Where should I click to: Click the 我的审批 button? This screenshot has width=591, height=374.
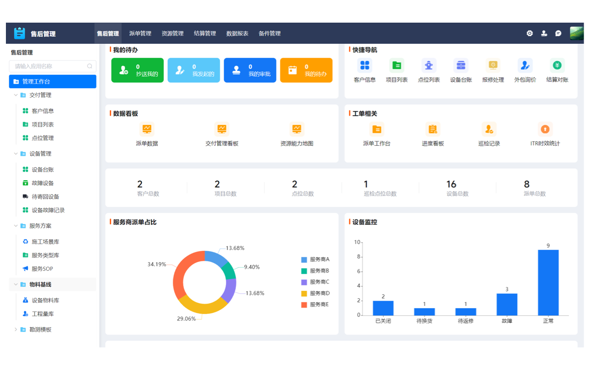coord(250,70)
